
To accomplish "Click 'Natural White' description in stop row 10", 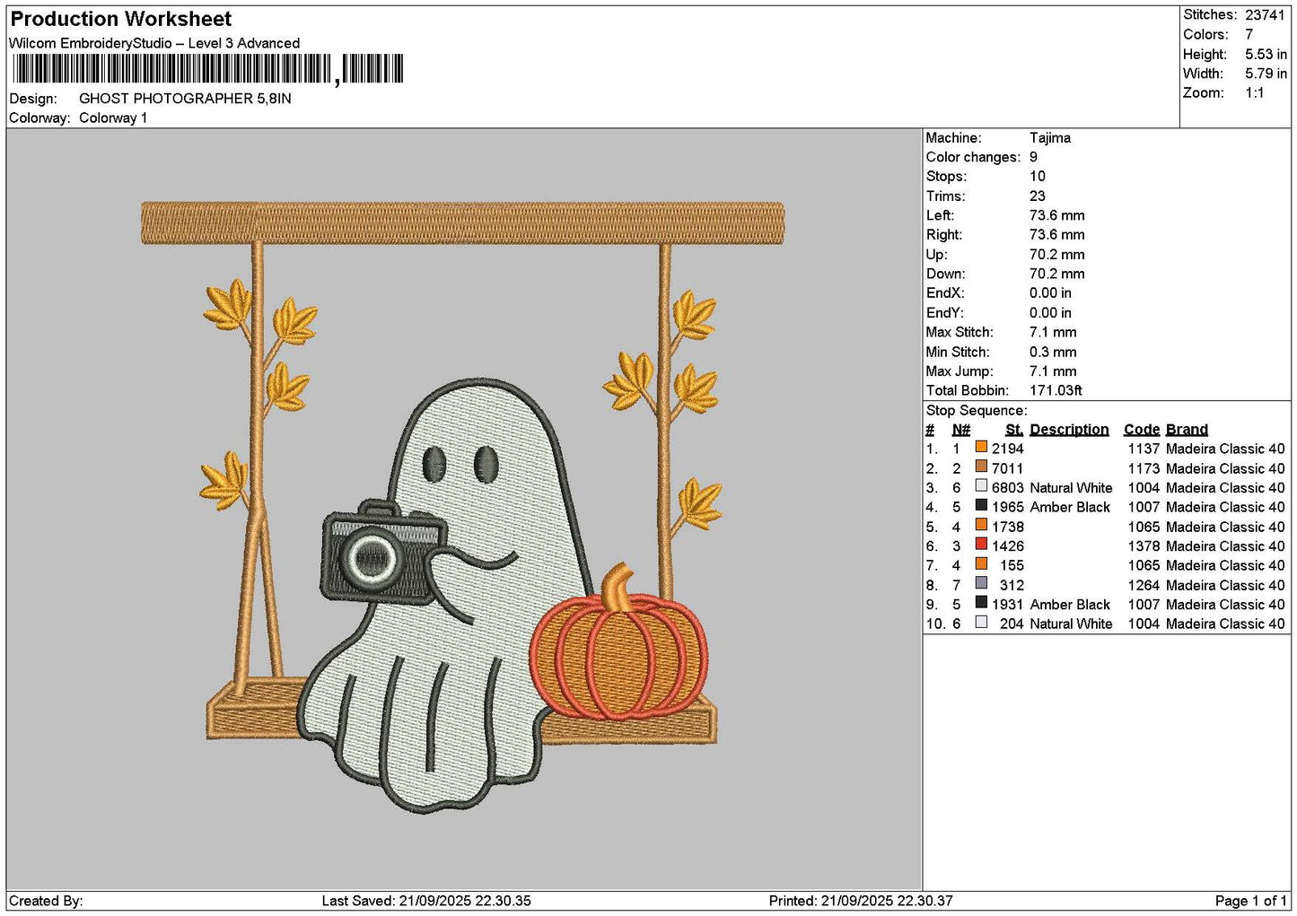I will (1071, 624).
